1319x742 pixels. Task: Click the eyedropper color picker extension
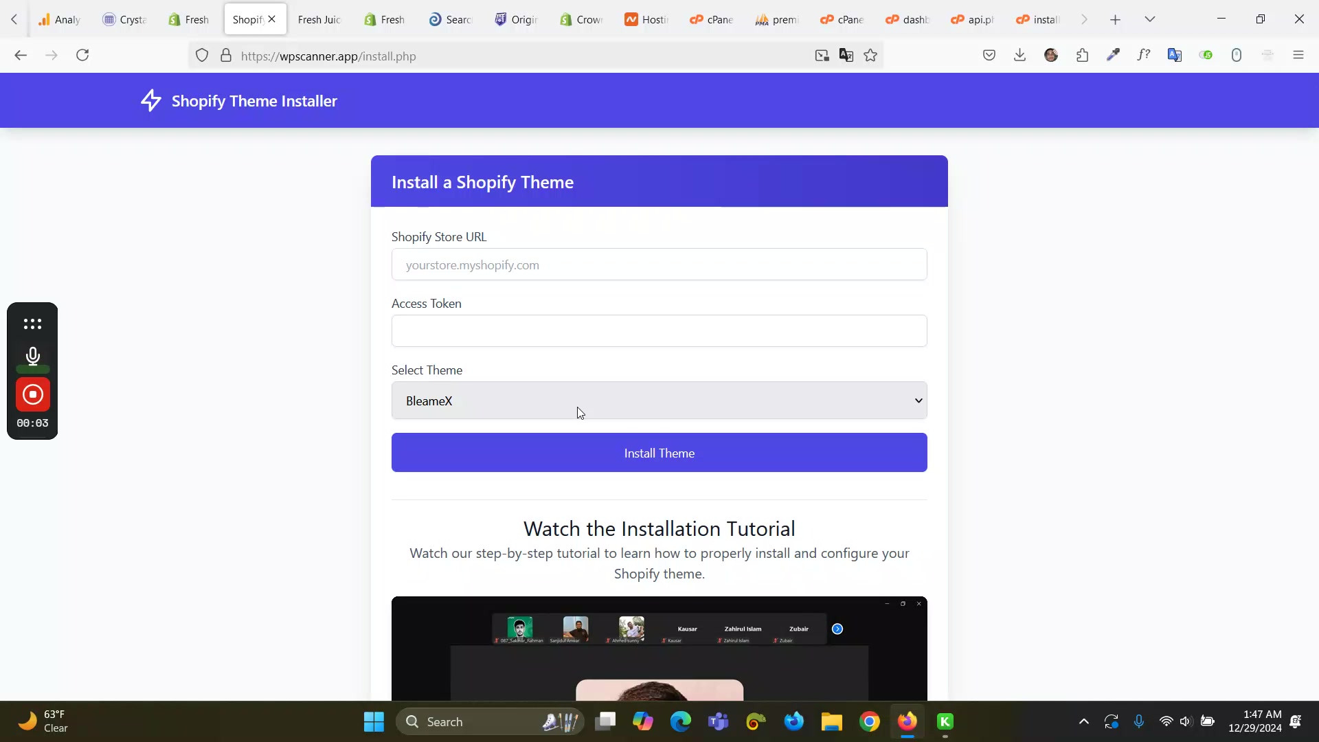(1114, 56)
